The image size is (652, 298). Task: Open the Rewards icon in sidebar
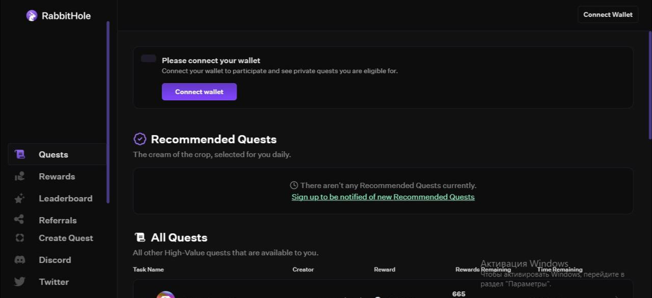pyautogui.click(x=19, y=176)
